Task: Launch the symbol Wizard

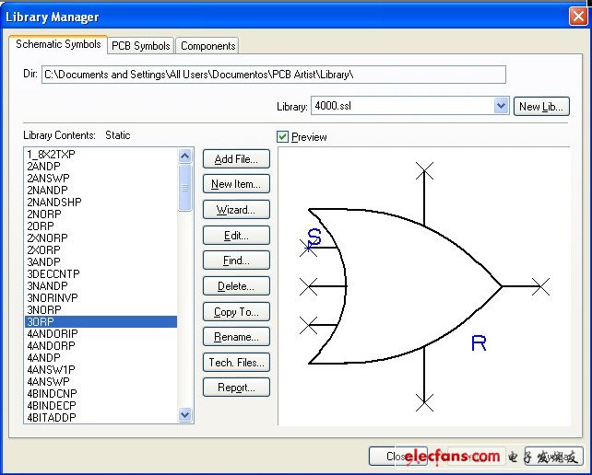Action: pos(236,210)
